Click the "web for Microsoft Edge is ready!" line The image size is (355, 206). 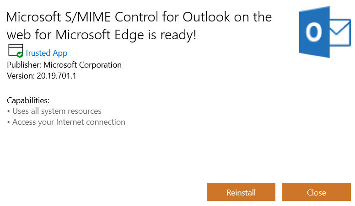[101, 35]
